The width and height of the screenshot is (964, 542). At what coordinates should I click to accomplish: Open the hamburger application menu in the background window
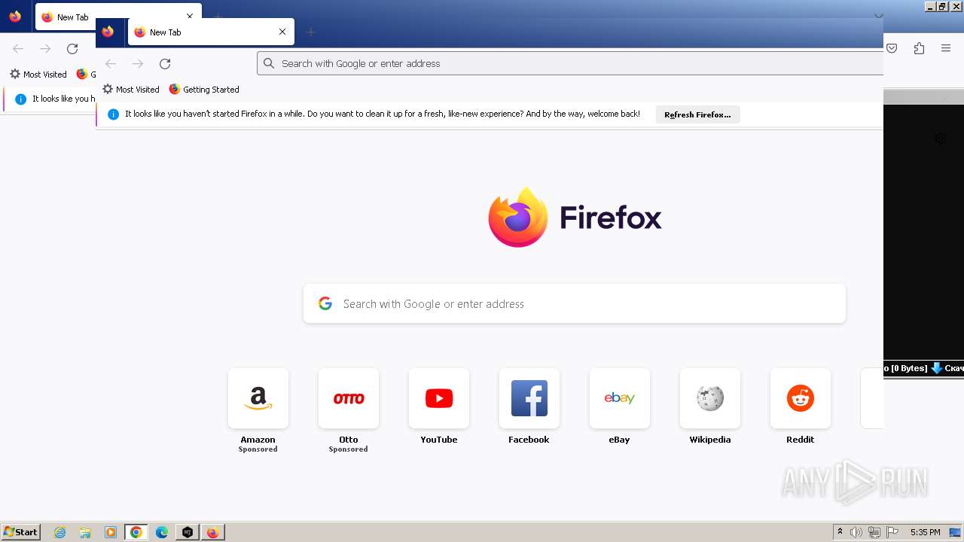tap(946, 48)
